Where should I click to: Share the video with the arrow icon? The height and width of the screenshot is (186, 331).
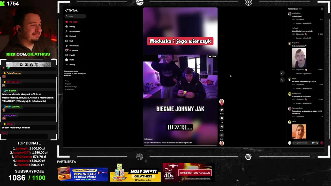coord(222,135)
